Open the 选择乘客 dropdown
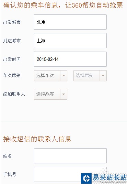 [50, 94]
